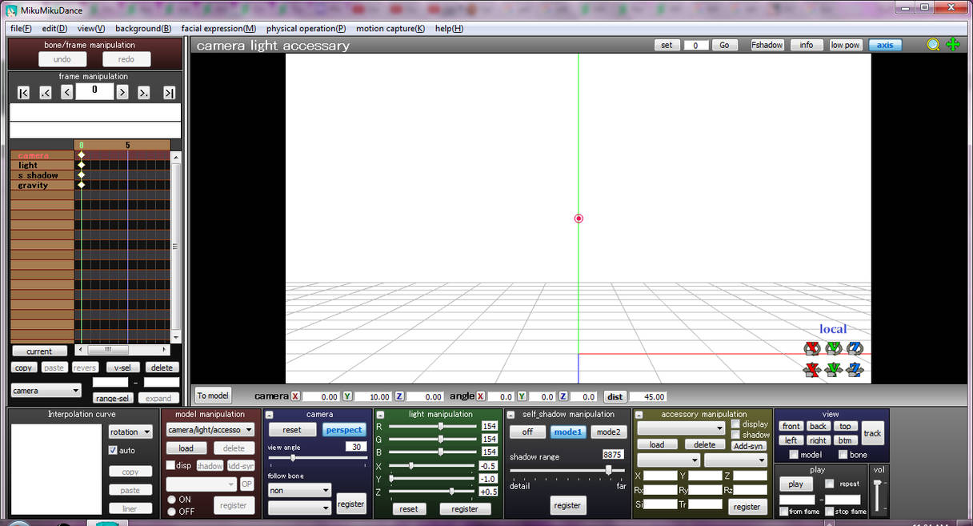The image size is (973, 526).
Task: Select the camera keyframe diamond at frame 0
Action: click(81, 155)
